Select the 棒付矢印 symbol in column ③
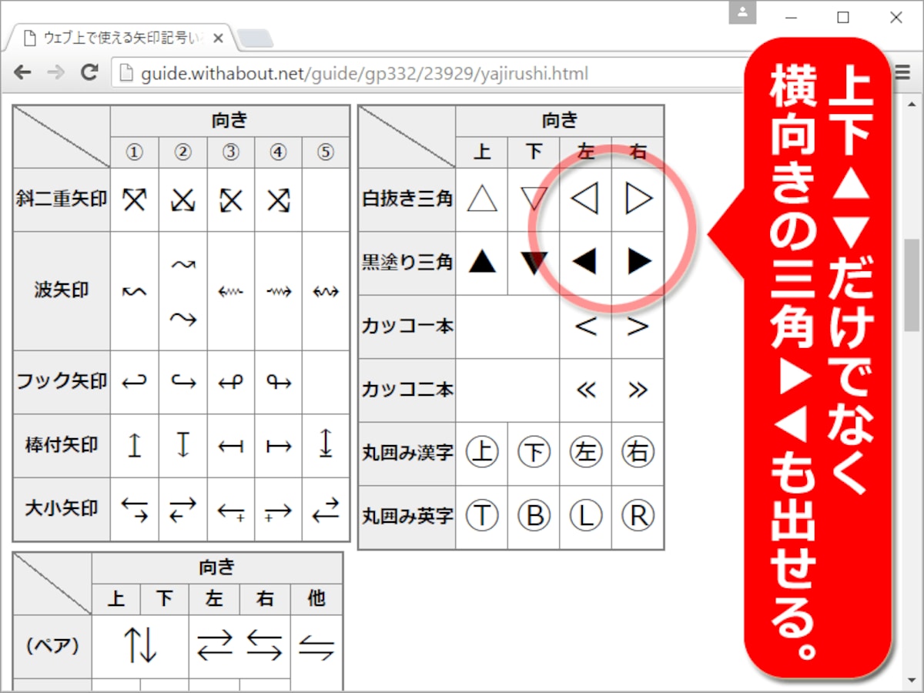Image resolution: width=924 pixels, height=693 pixels. click(x=231, y=446)
